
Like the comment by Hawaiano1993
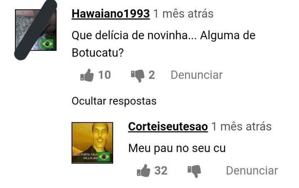(x=87, y=75)
